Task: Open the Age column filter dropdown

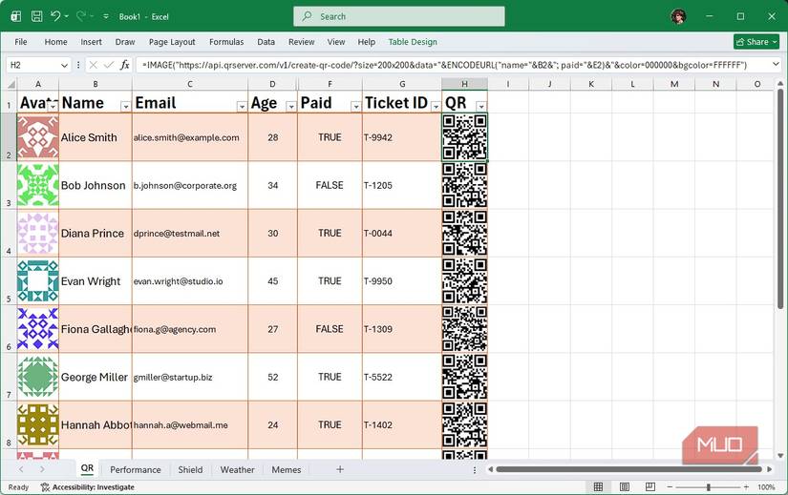Action: 291,106
